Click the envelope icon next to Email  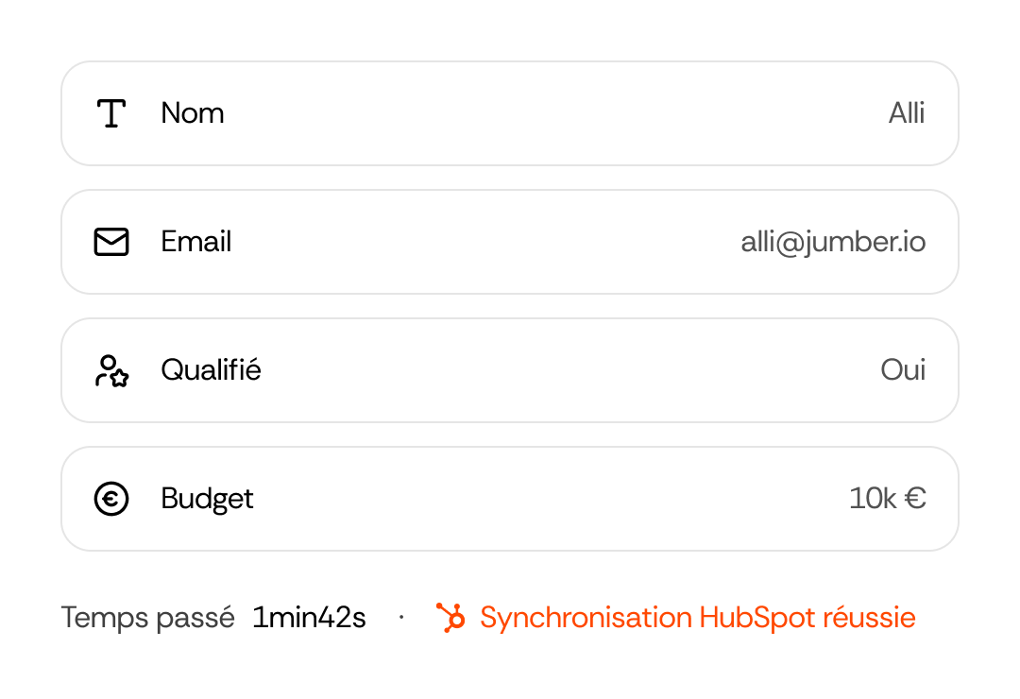tap(111, 242)
